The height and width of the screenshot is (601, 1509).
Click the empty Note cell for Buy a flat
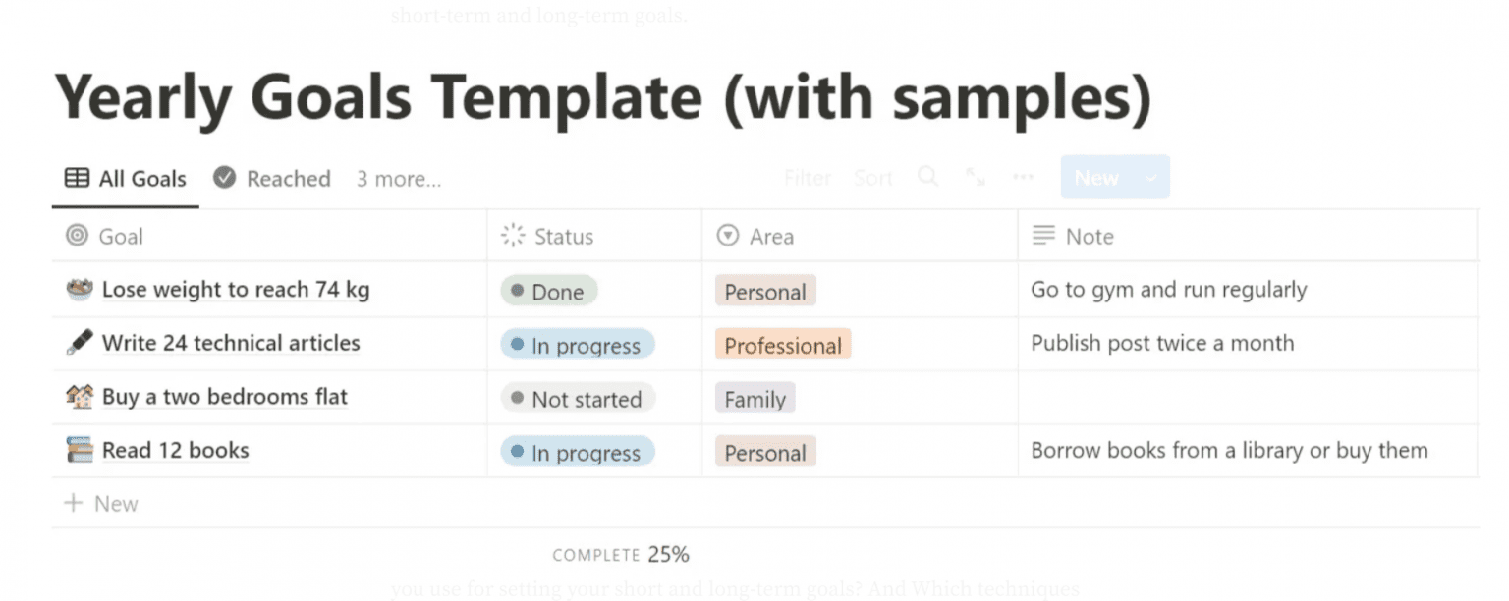(x=1247, y=398)
